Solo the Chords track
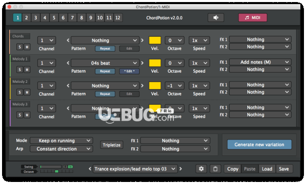Viewport: 306px width, 184px height. (x=19, y=47)
